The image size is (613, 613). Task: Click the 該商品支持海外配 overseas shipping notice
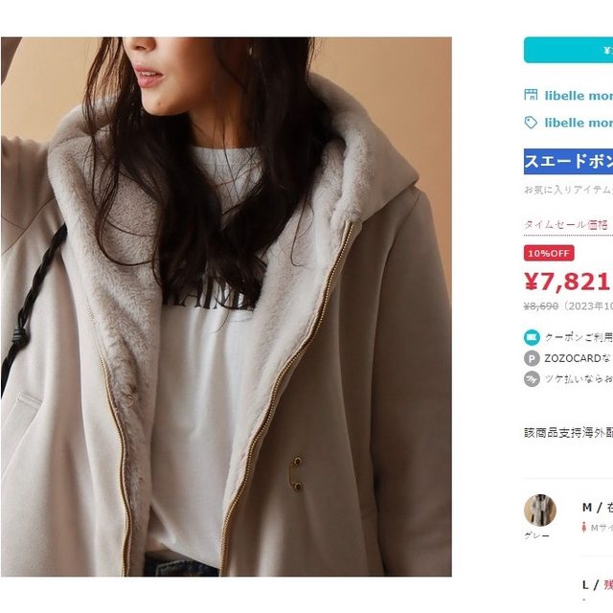click(x=568, y=431)
